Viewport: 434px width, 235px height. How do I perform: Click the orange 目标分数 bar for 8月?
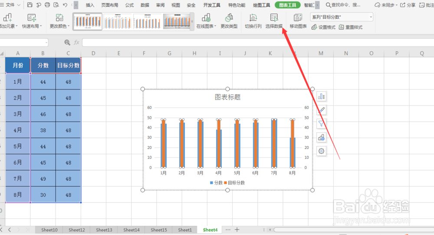pos(292,143)
